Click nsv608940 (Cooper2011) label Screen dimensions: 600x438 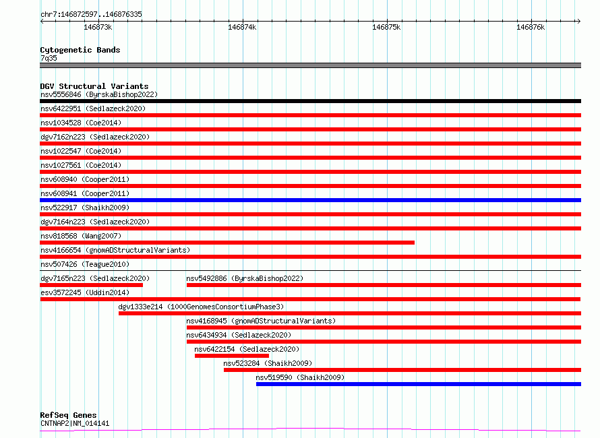[x=85, y=179]
